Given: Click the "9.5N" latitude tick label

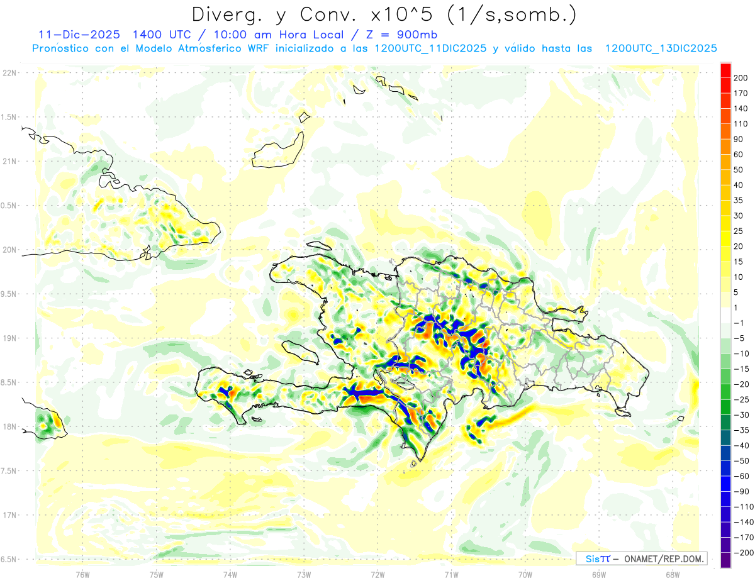Looking at the screenshot, I should [9, 294].
